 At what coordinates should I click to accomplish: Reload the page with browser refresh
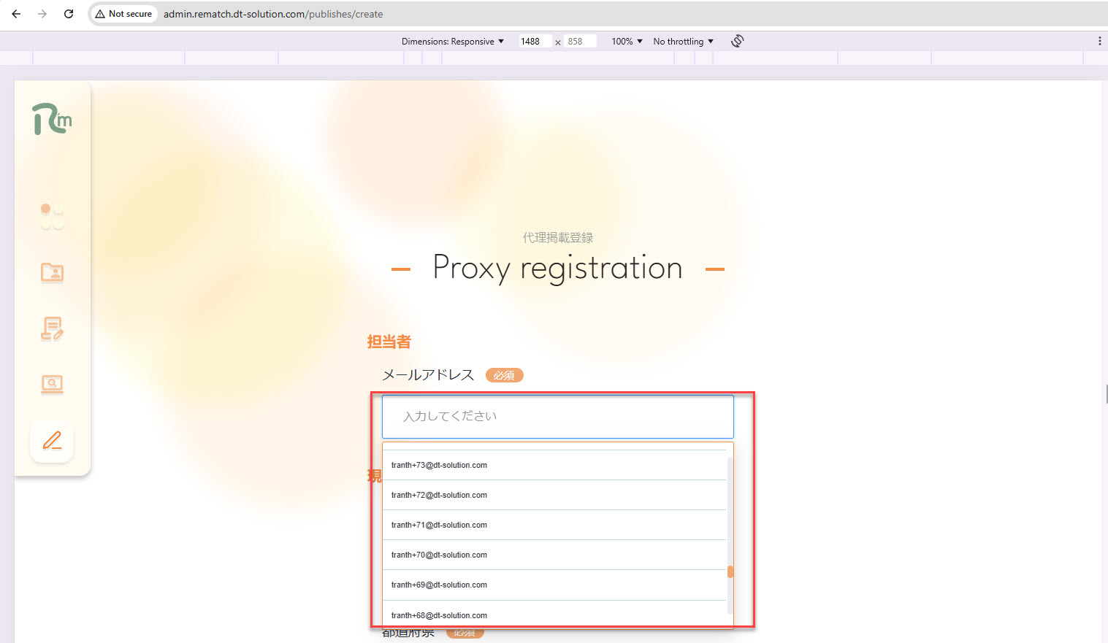(x=69, y=14)
